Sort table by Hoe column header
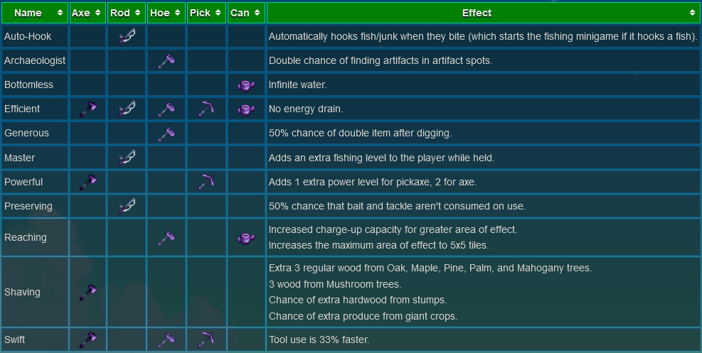 [166, 13]
